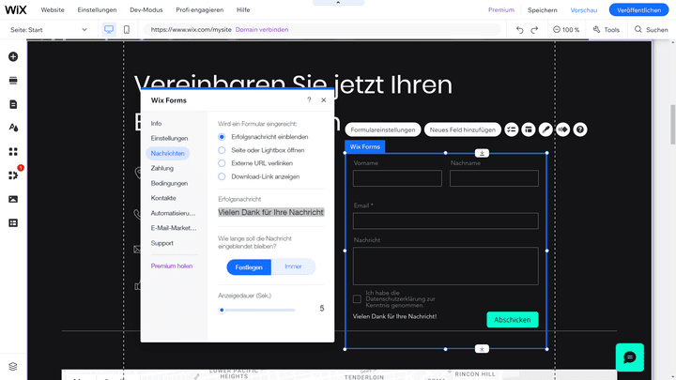Choose Festlegen for message duration
This screenshot has width=676, height=380.
point(249,267)
